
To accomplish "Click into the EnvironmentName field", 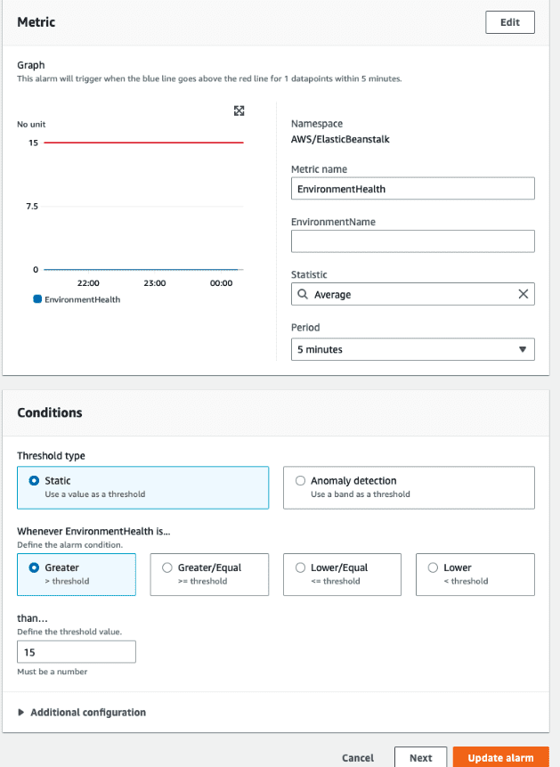I will (413, 241).
